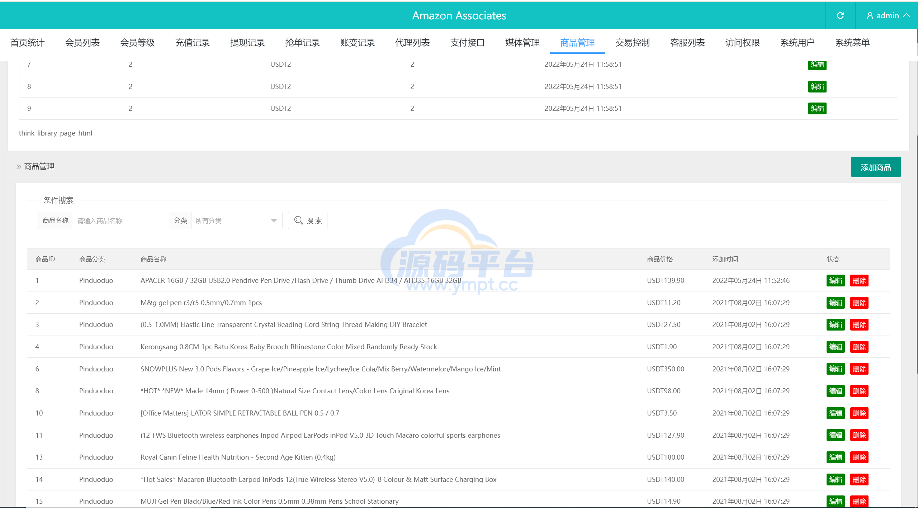
Task: Delete the Kerongsang Baby Brooch product
Action: tap(859, 347)
